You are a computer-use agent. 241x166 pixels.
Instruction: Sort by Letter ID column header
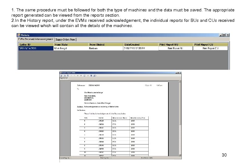[36, 45]
